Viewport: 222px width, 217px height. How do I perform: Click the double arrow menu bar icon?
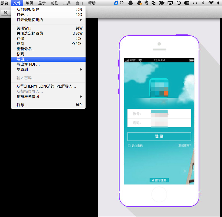pos(161,3)
